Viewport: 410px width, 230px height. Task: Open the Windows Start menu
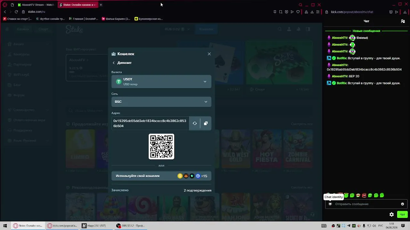pyautogui.click(x=5, y=226)
